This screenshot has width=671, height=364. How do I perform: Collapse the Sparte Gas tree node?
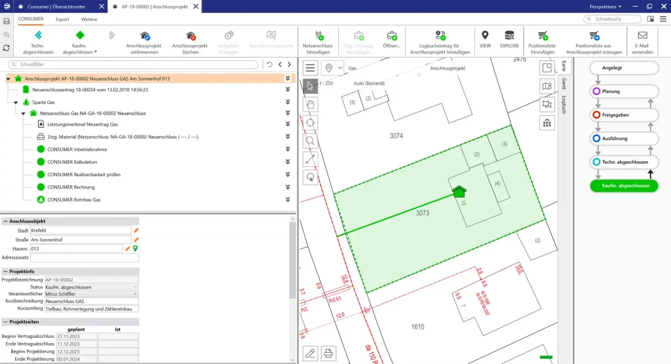point(16,103)
